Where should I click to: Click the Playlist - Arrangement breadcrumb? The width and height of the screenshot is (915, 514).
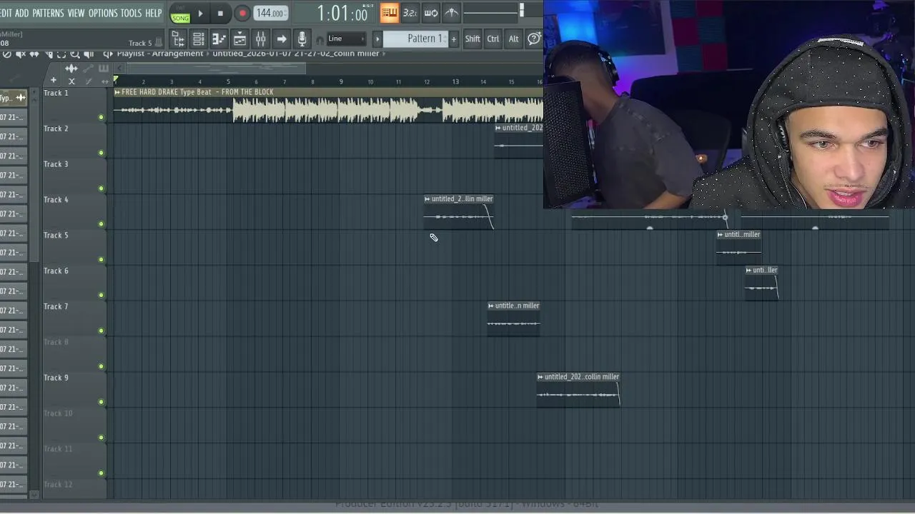(x=160, y=54)
